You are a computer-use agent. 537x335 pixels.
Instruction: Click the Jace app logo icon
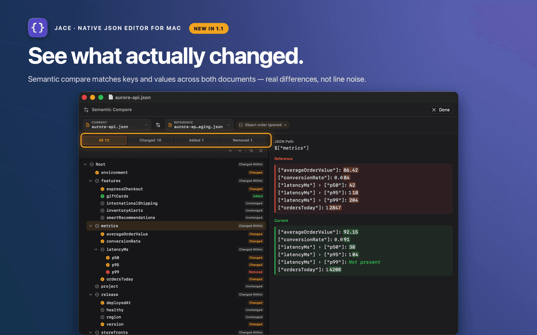coord(38,28)
